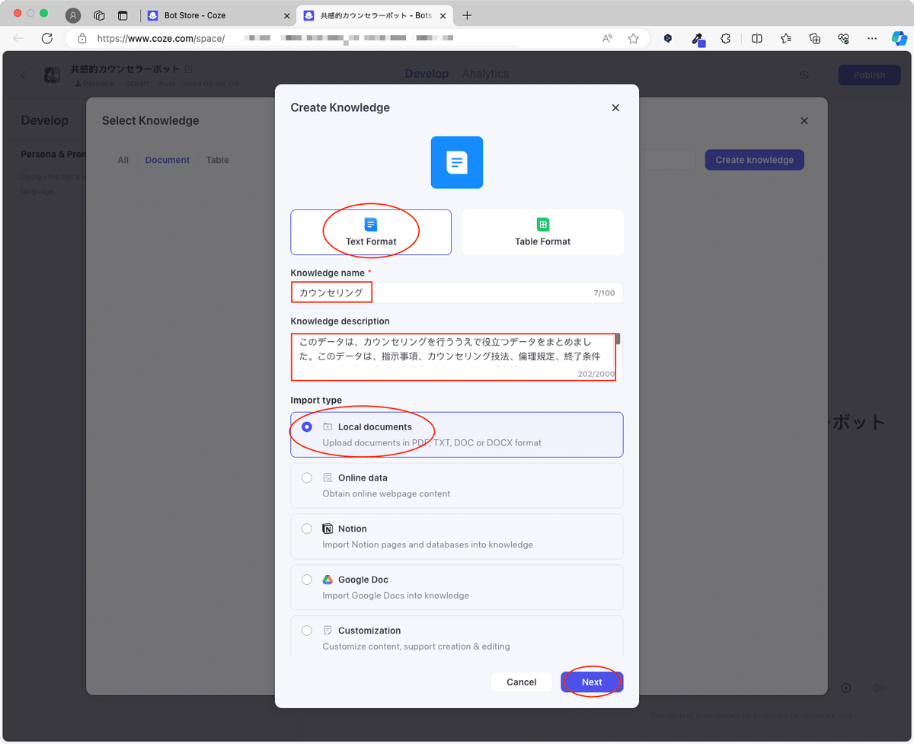Open Copilot from the browser toolbar
This screenshot has width=914, height=744.
[x=903, y=38]
